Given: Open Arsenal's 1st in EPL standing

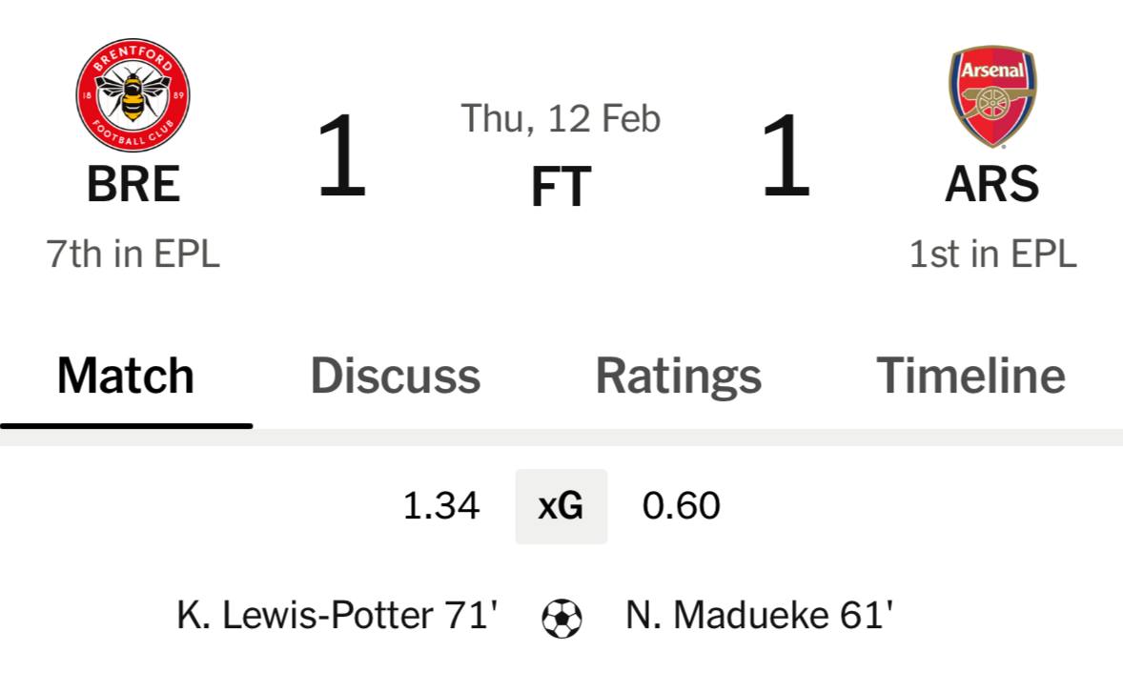Looking at the screenshot, I should click(991, 254).
